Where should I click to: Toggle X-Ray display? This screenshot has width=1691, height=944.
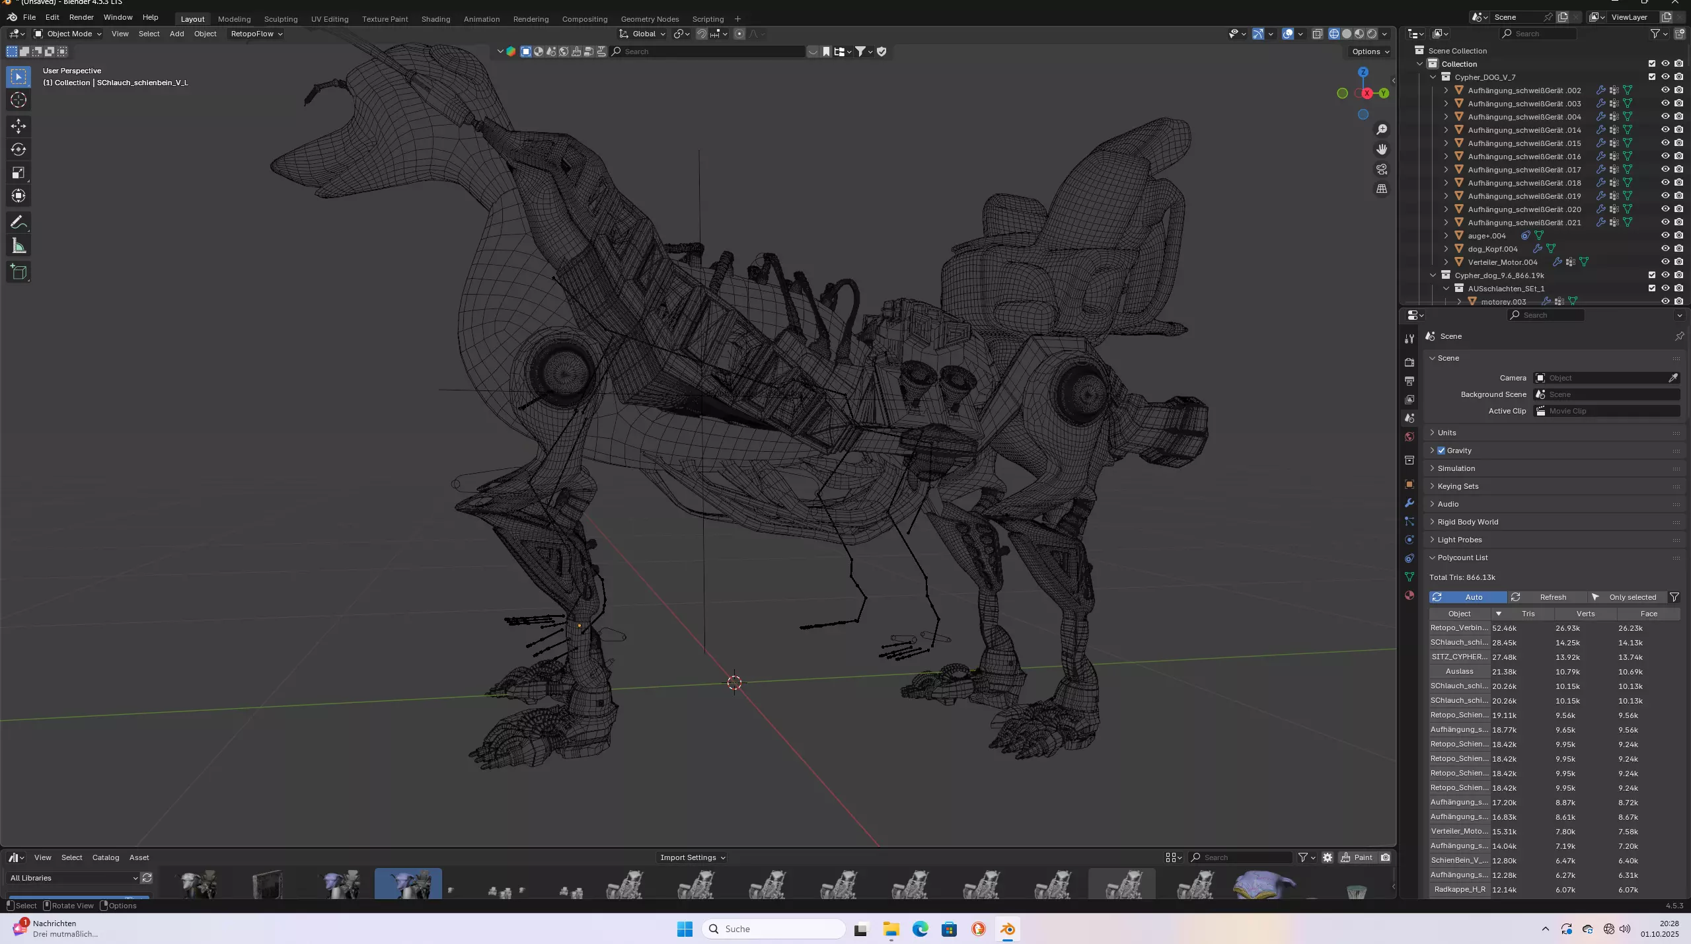tap(1317, 34)
